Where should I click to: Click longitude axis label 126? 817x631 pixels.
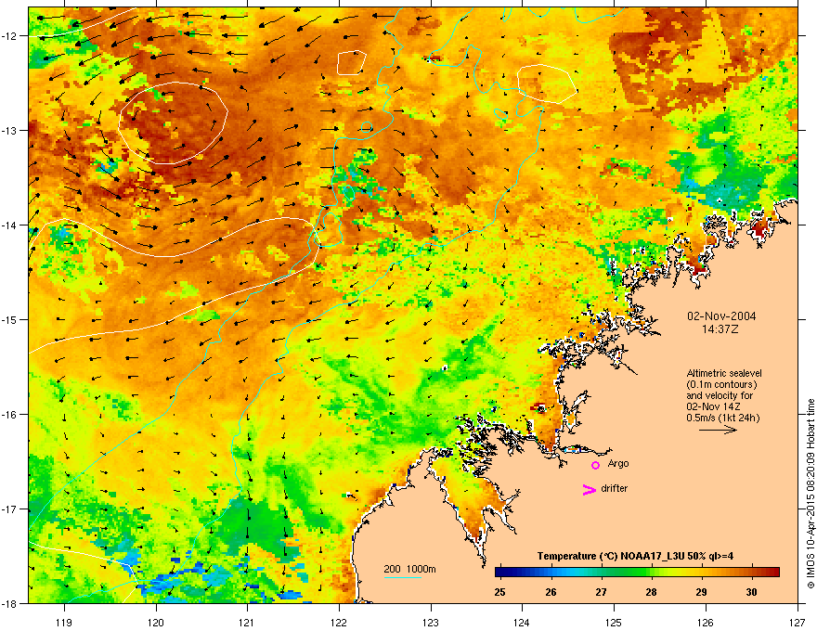coord(705,622)
